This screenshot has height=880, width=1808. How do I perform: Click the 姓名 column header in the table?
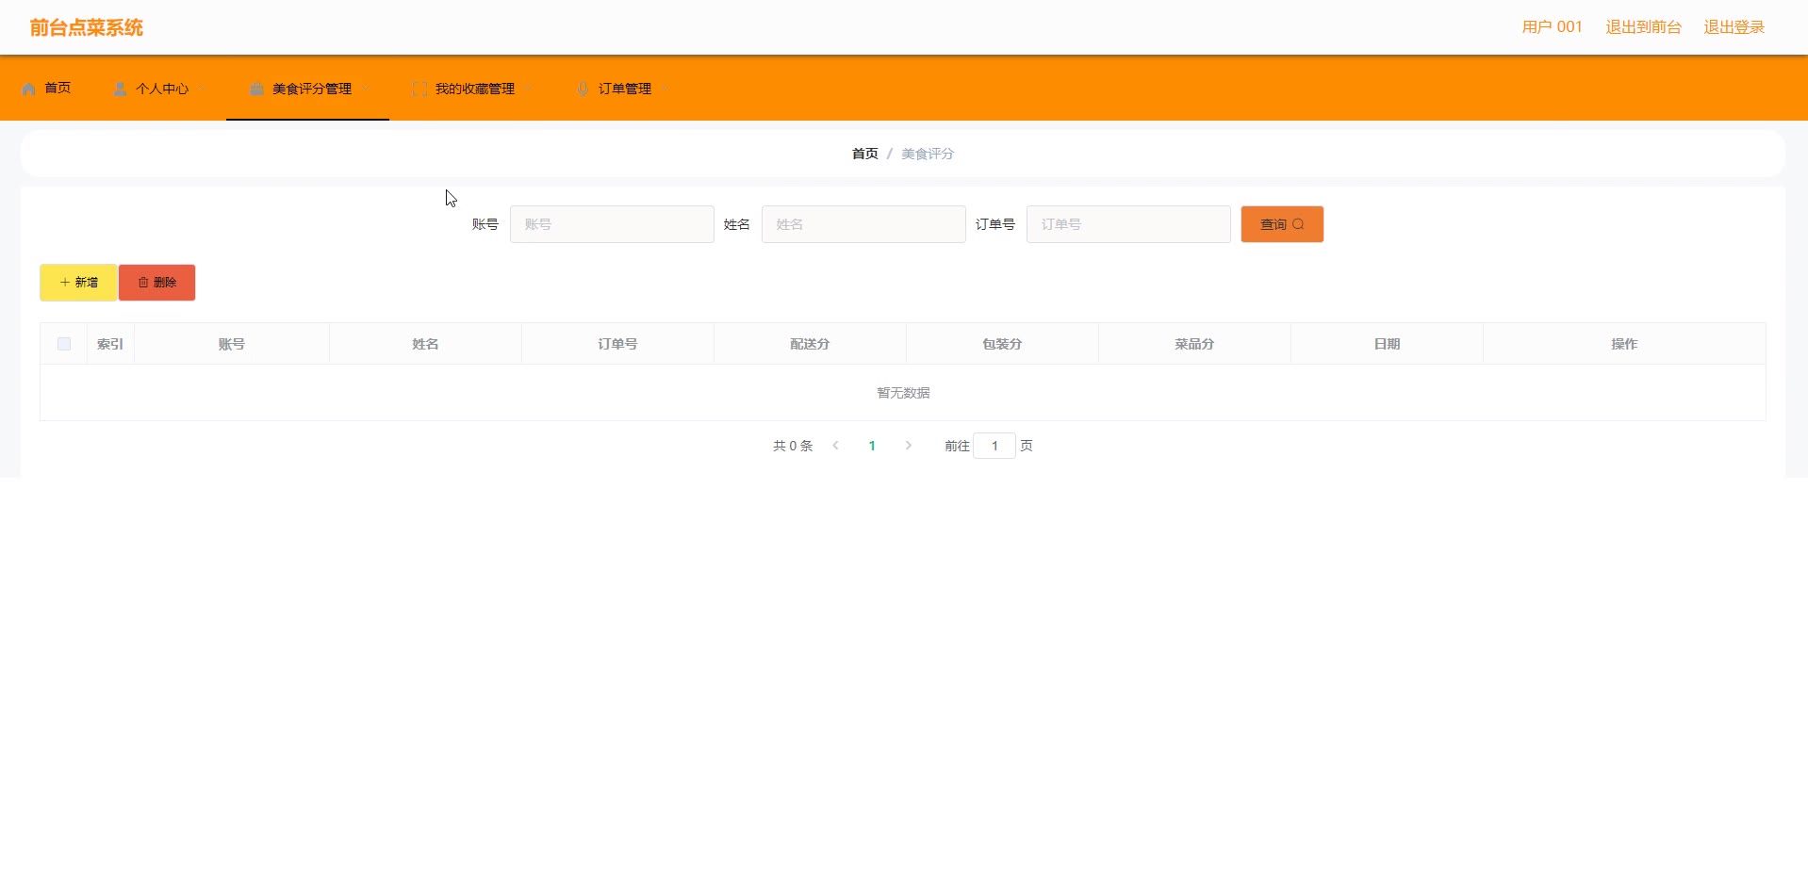pos(425,344)
